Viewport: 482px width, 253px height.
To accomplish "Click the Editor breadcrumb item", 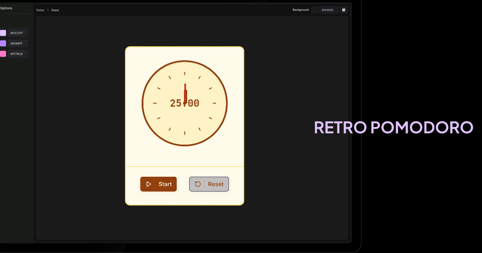I will [x=40, y=10].
